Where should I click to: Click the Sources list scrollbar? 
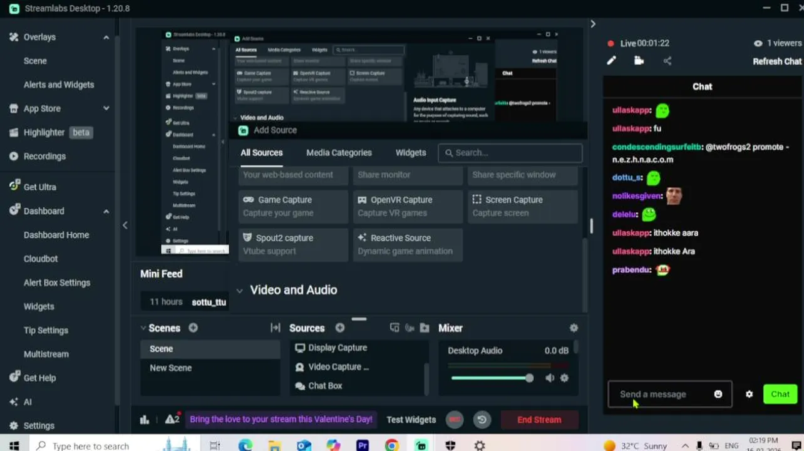[426, 378]
